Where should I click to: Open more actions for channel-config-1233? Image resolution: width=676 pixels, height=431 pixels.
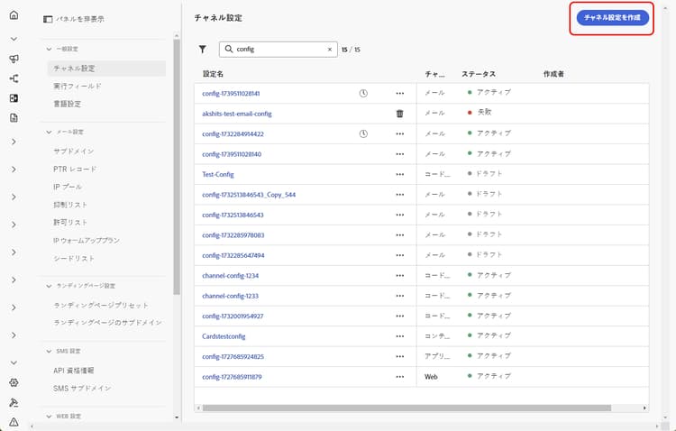point(399,296)
